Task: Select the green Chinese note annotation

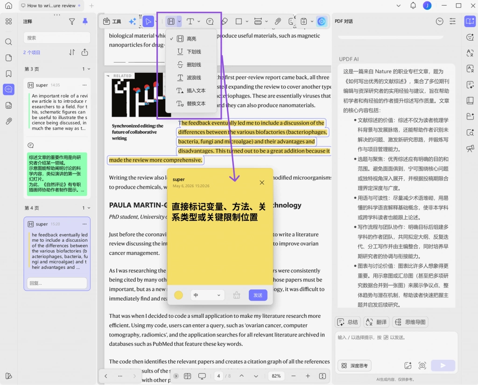Action: point(57,174)
